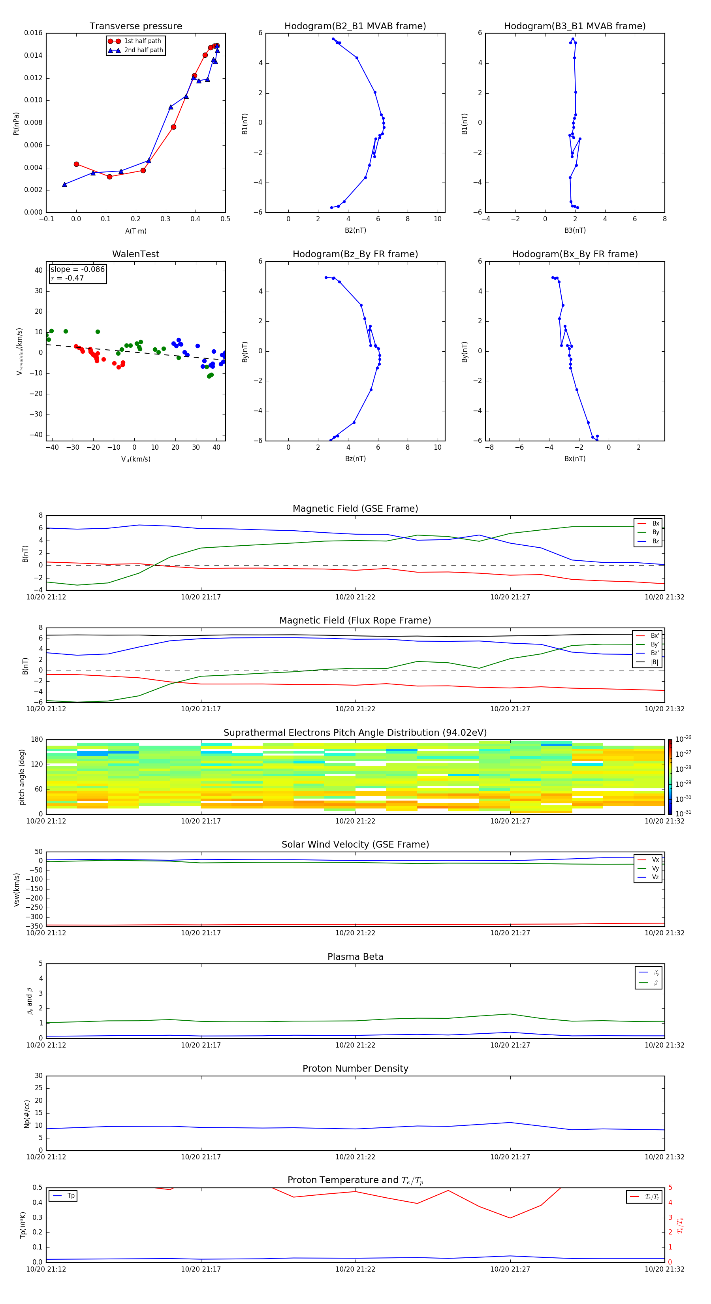Screen dimensions: 711x1304
Task: Select the 'V_remaining(km/s)' y-axis label
Action: coord(19,351)
